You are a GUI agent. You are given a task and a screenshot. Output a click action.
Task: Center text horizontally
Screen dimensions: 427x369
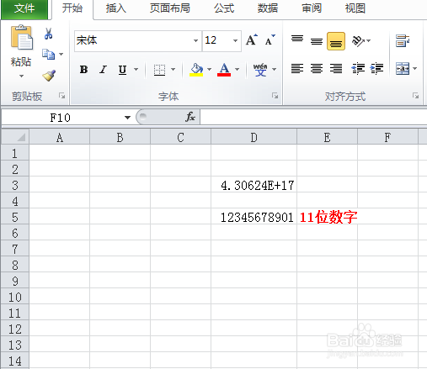point(317,68)
